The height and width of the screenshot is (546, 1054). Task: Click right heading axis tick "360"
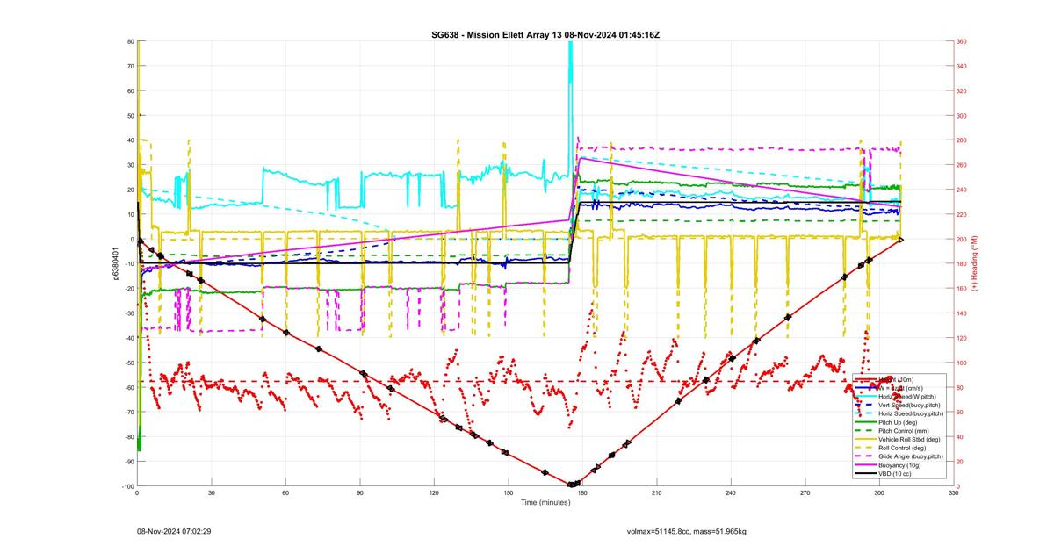pyautogui.click(x=962, y=41)
